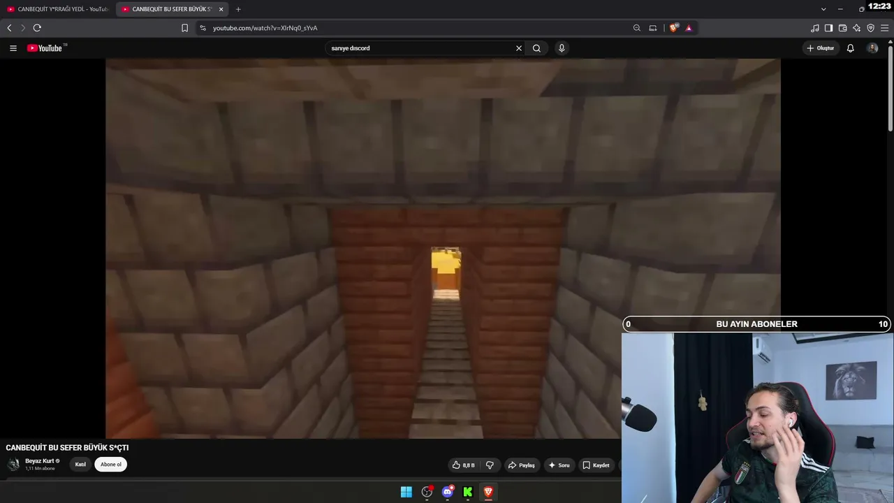Open the YouTube guide hamburger menu
The image size is (894, 503).
(13, 48)
